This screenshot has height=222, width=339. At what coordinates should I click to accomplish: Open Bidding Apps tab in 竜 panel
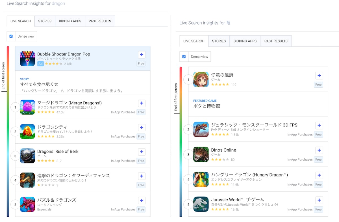245,41
